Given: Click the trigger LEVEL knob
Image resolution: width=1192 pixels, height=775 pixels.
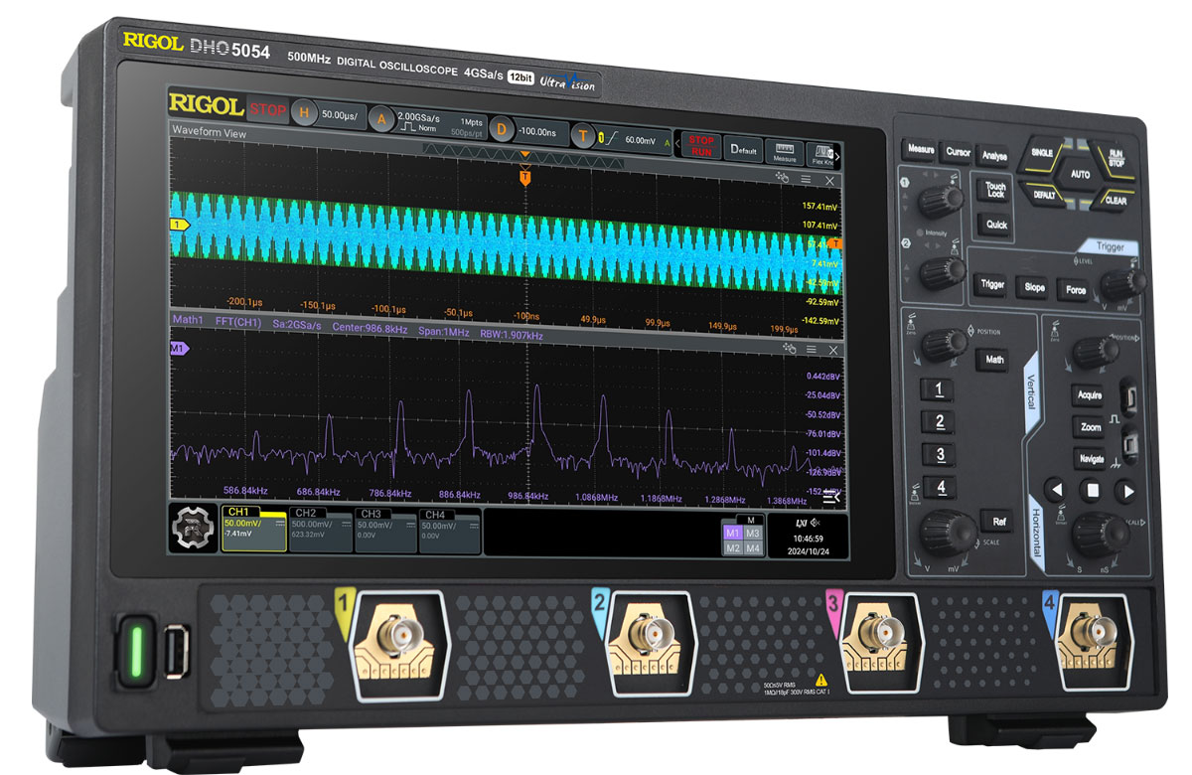Looking at the screenshot, I should 1117,283.
